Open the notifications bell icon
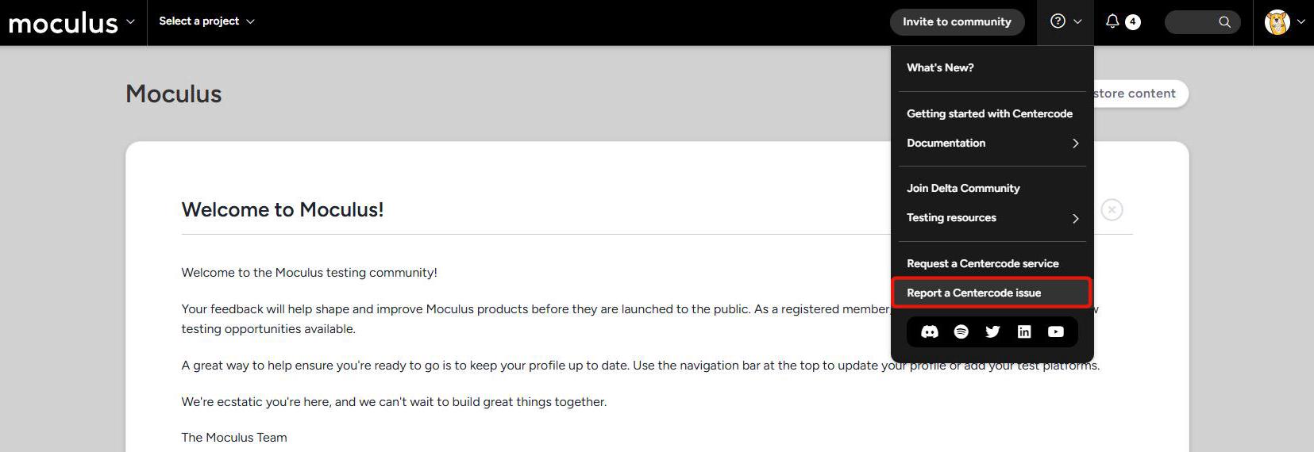Viewport: 1314px width, 452px height. coord(1112,21)
